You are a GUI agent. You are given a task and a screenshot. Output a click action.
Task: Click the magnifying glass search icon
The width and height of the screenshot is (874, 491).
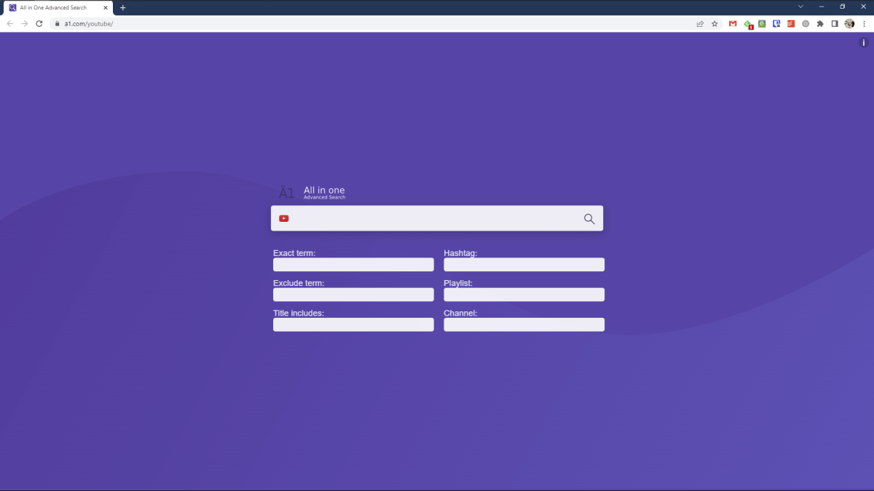tap(589, 219)
